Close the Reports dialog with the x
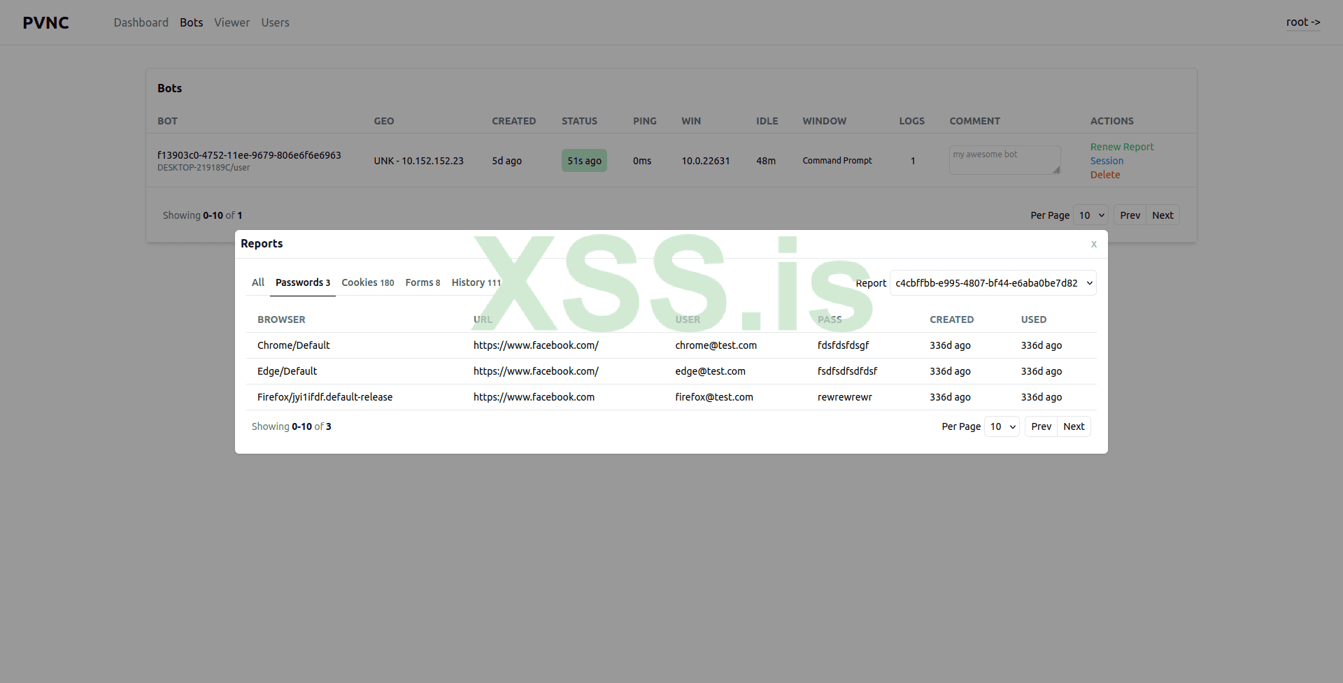 tap(1094, 244)
